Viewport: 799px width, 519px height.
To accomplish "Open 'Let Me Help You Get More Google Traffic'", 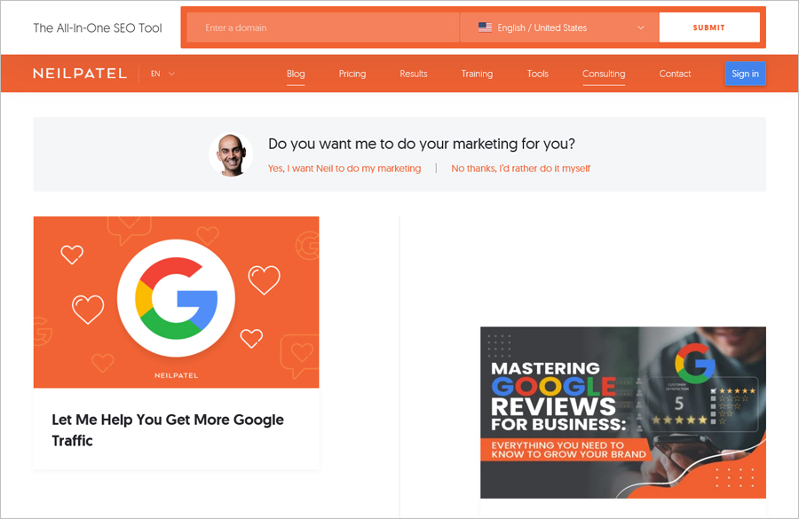I will click(x=168, y=430).
